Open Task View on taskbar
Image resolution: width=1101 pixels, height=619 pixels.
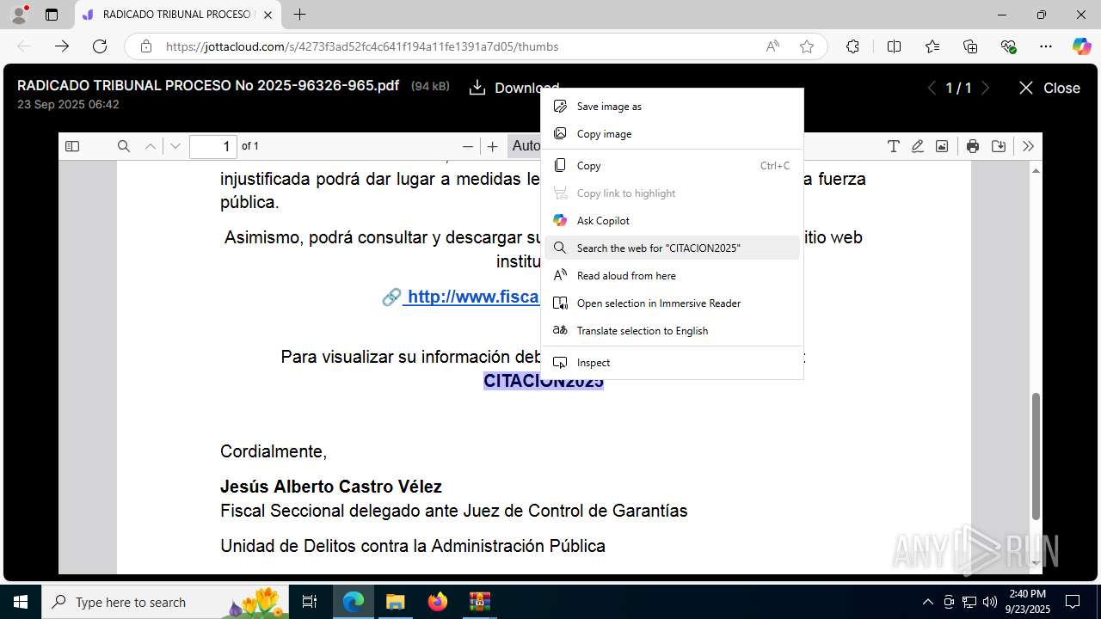(311, 602)
